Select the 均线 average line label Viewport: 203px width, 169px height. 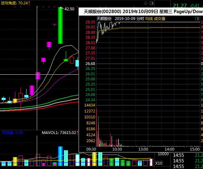[x=149, y=19]
